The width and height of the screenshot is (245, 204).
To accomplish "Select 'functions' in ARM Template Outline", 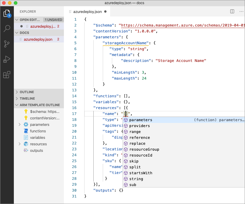I will coord(38,131).
